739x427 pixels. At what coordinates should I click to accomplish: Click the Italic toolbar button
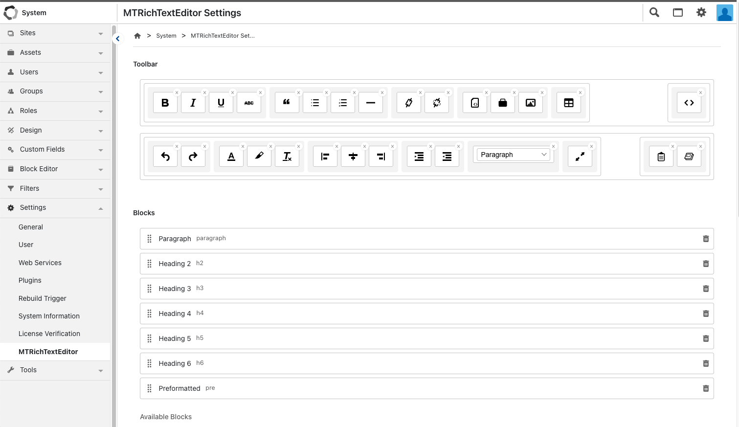[193, 103]
